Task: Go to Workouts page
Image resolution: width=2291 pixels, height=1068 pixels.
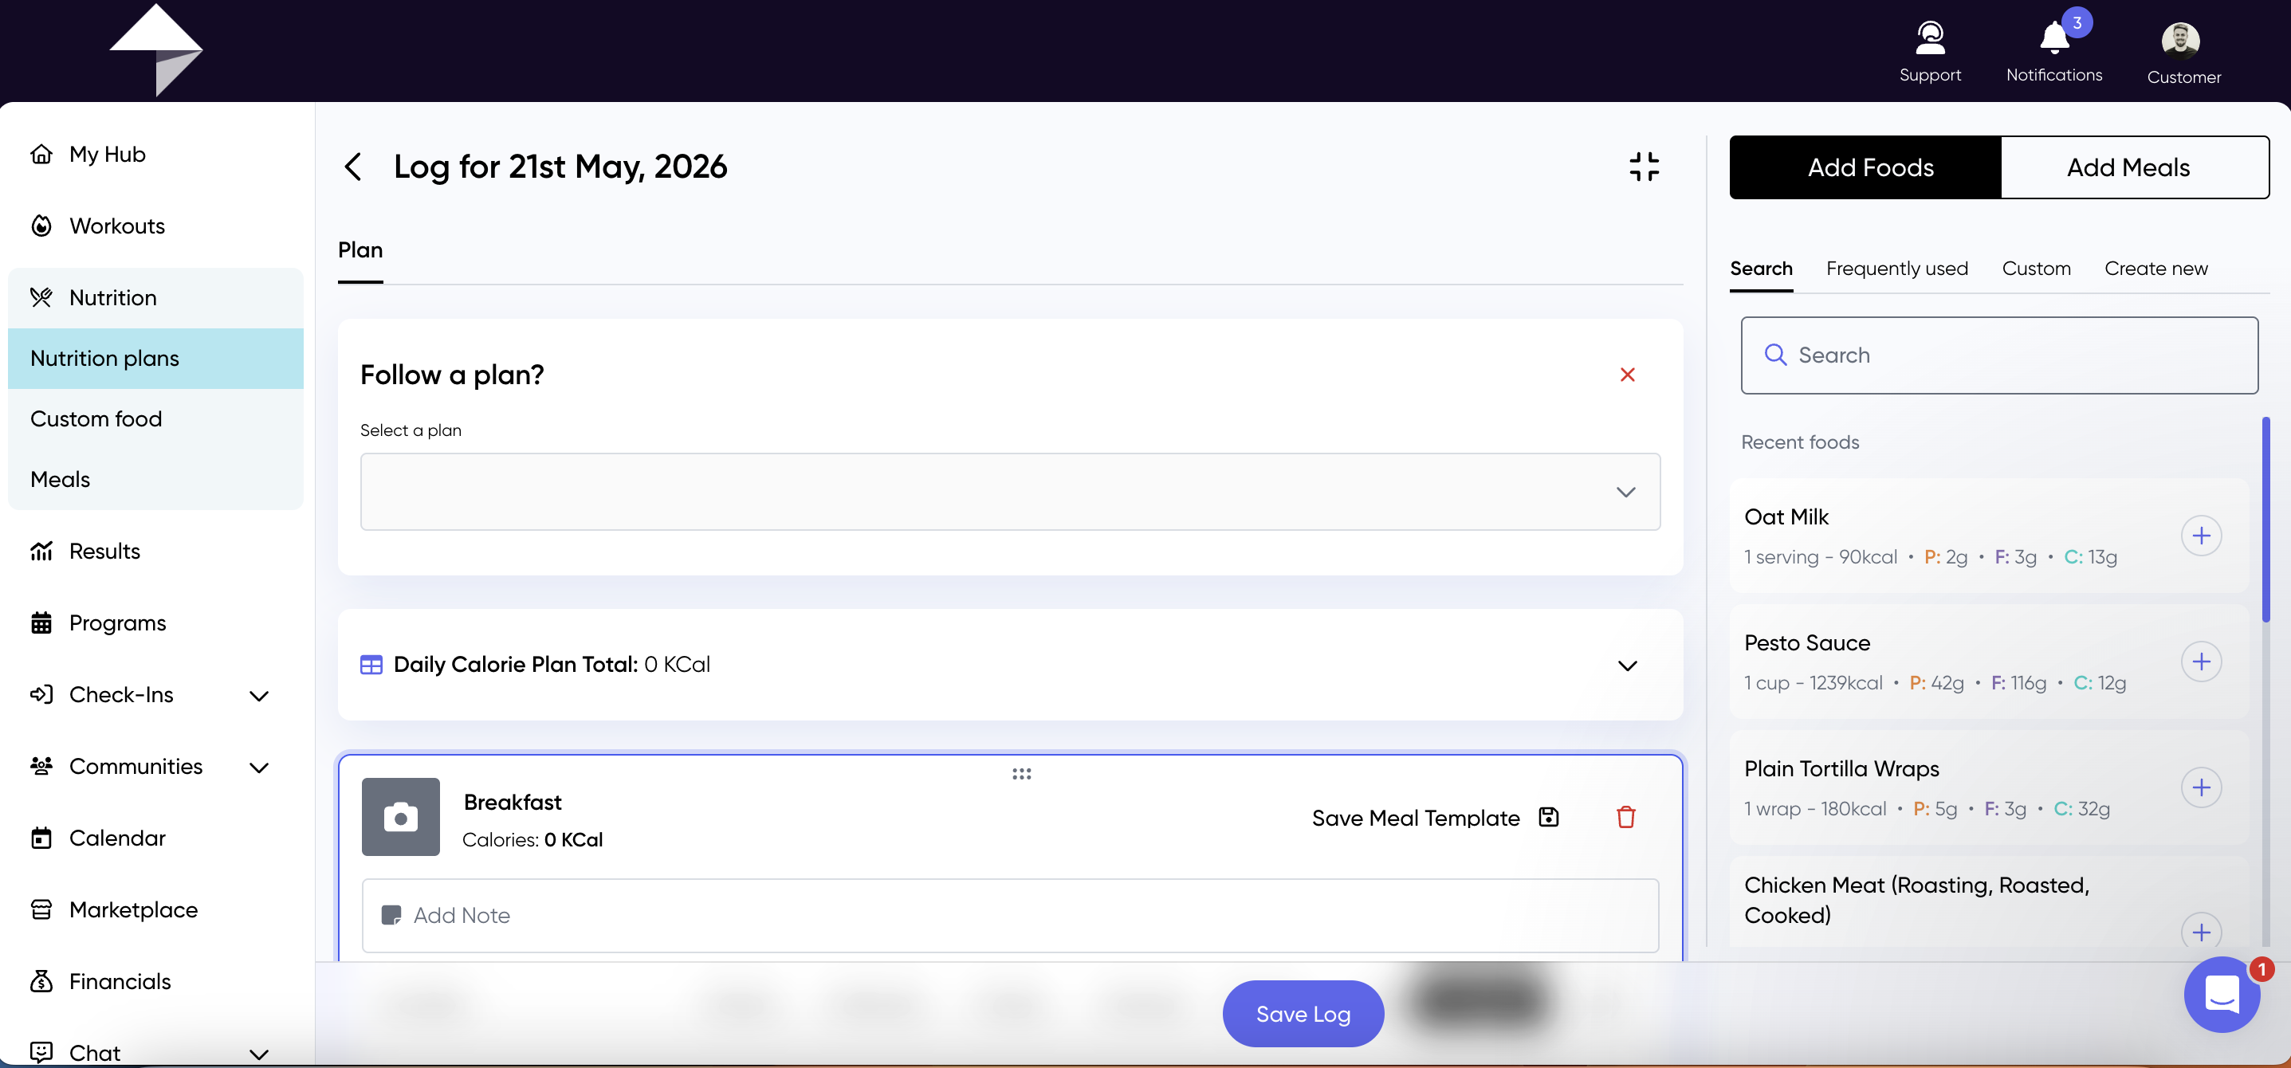Action: click(x=116, y=226)
